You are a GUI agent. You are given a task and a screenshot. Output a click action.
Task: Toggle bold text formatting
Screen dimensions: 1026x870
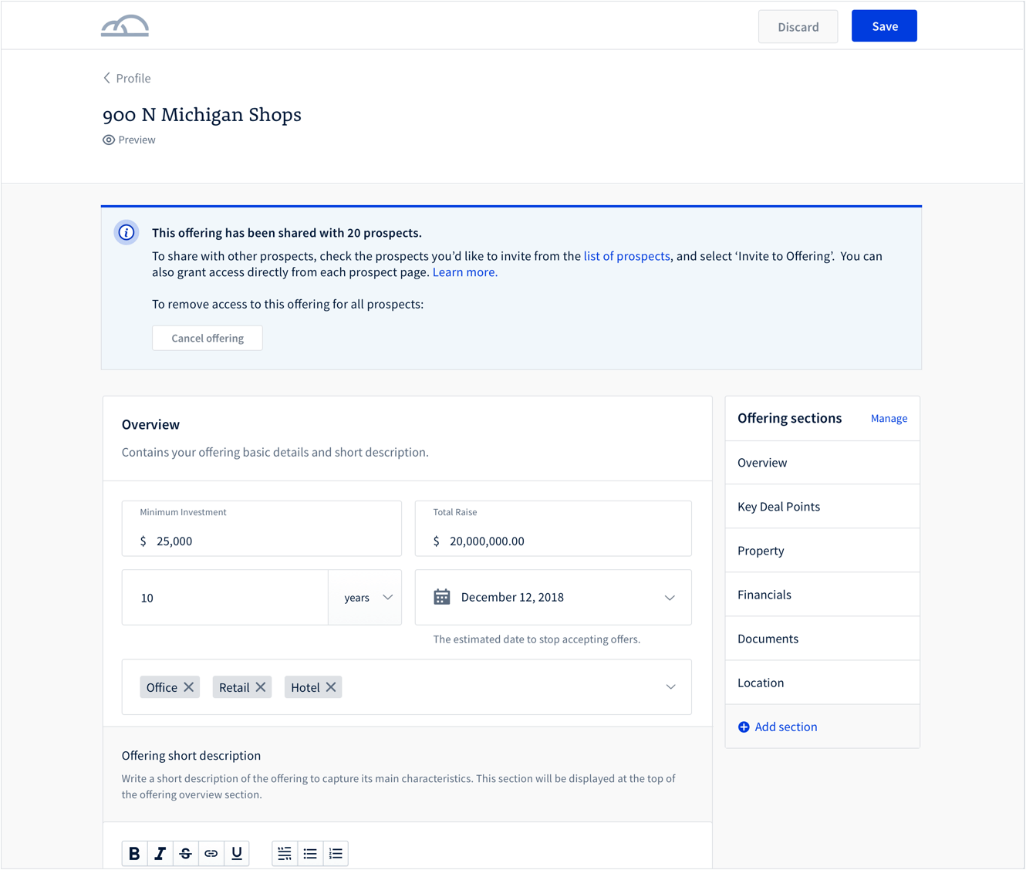[134, 853]
